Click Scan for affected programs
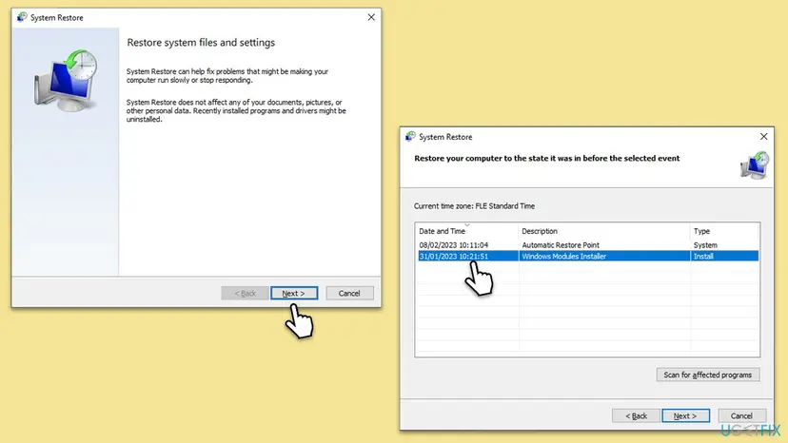788x443 pixels. coord(708,375)
